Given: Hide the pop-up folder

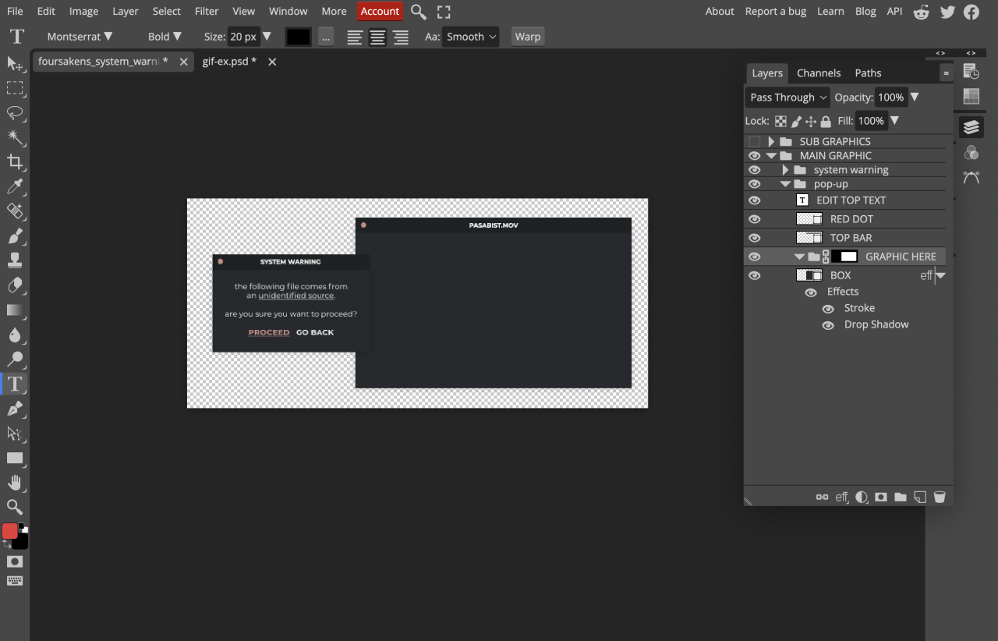Looking at the screenshot, I should click(754, 184).
